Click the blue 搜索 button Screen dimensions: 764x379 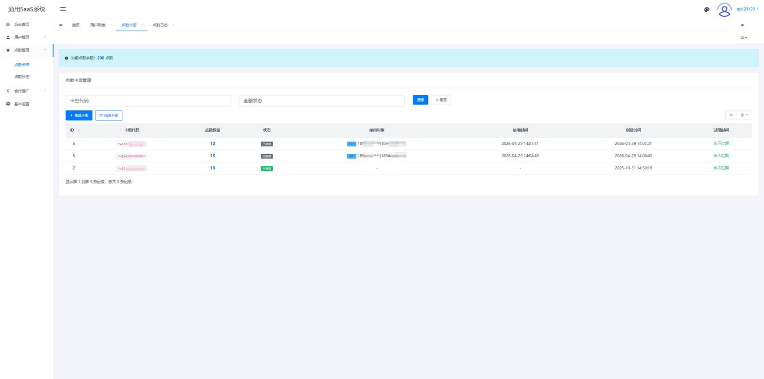click(421, 100)
